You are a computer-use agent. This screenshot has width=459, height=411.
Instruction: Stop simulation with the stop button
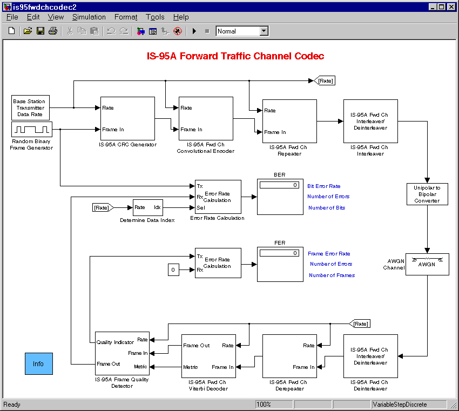[x=207, y=31]
